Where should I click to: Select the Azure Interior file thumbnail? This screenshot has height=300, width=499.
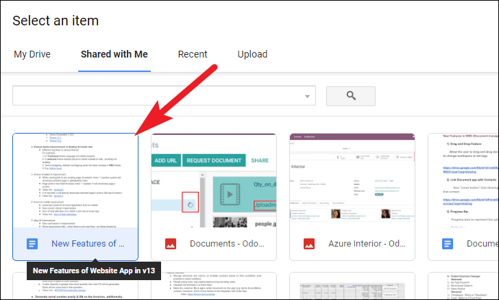352,180
